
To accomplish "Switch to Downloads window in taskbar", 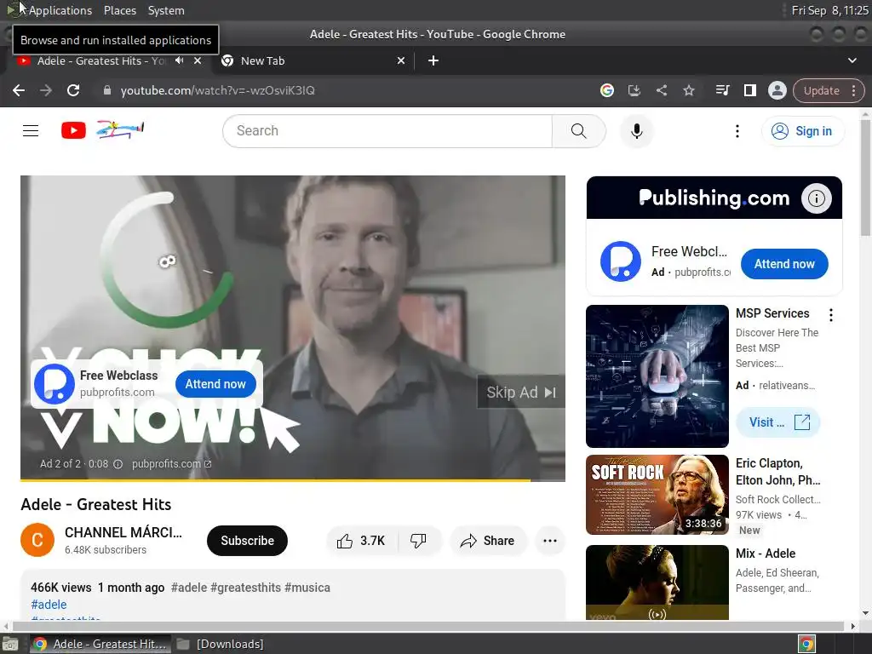I will 221,644.
